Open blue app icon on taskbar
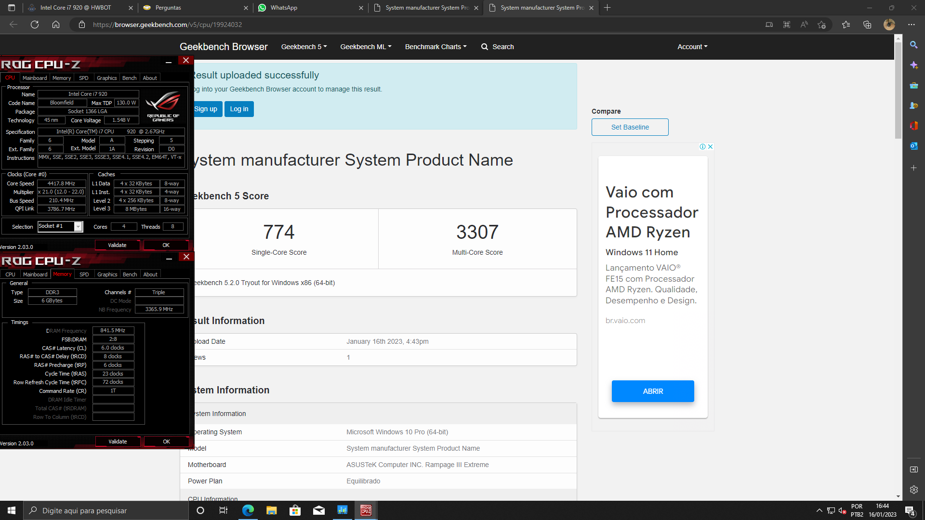 point(342,510)
